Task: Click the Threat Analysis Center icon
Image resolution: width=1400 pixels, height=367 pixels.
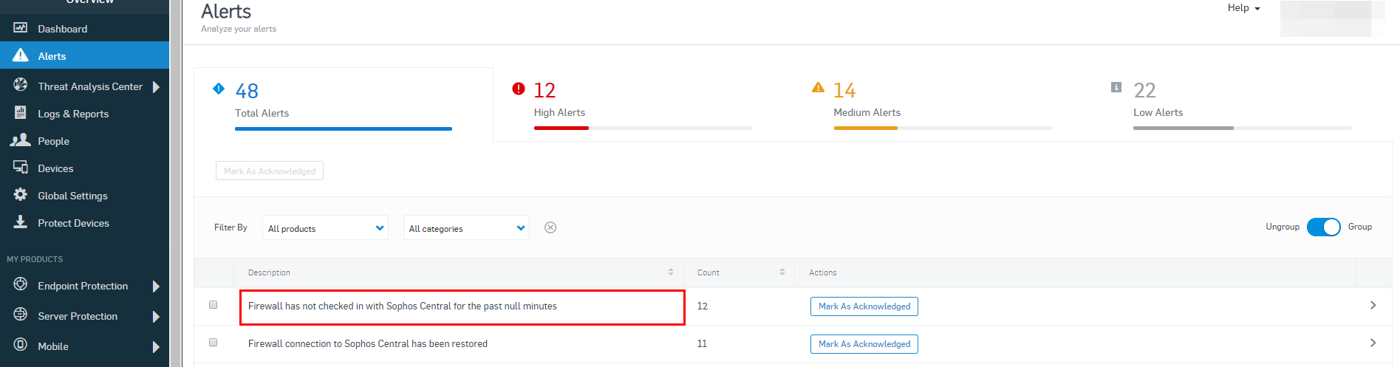Action: click(x=21, y=86)
